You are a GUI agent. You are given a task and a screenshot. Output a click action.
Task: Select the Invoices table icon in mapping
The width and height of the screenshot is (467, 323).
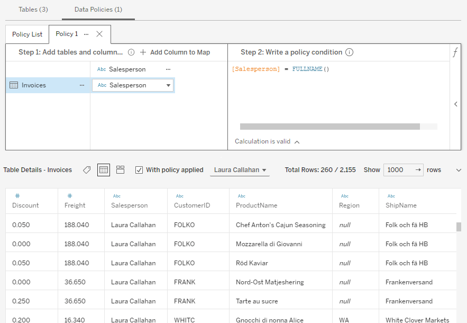pos(14,85)
